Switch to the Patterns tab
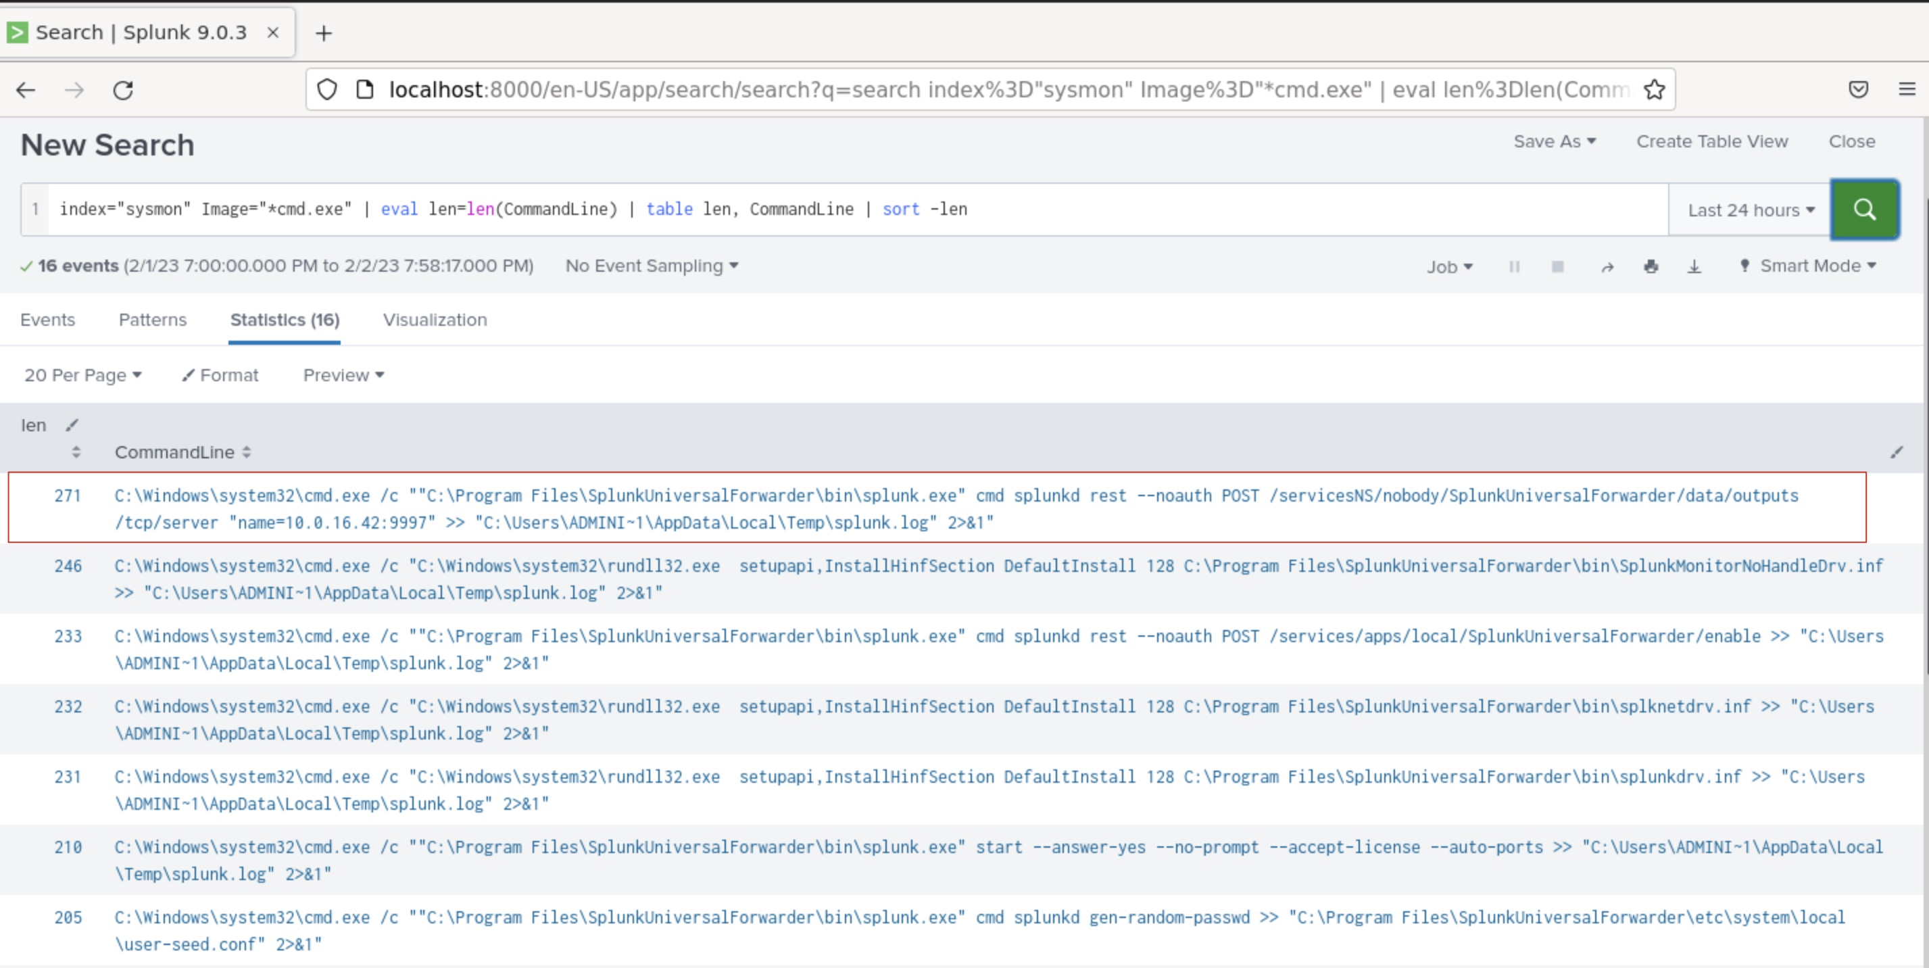This screenshot has width=1929, height=968. [153, 320]
